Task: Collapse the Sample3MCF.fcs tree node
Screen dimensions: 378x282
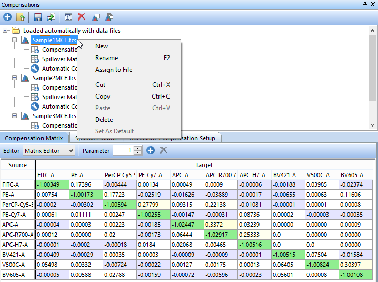Action: 15,116
